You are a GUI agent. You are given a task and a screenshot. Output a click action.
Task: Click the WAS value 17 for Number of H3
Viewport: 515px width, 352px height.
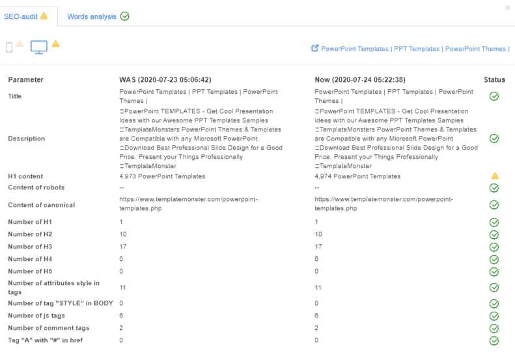coord(123,247)
